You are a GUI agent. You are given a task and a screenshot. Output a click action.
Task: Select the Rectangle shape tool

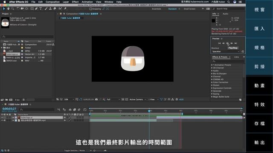(x=32, y=8)
